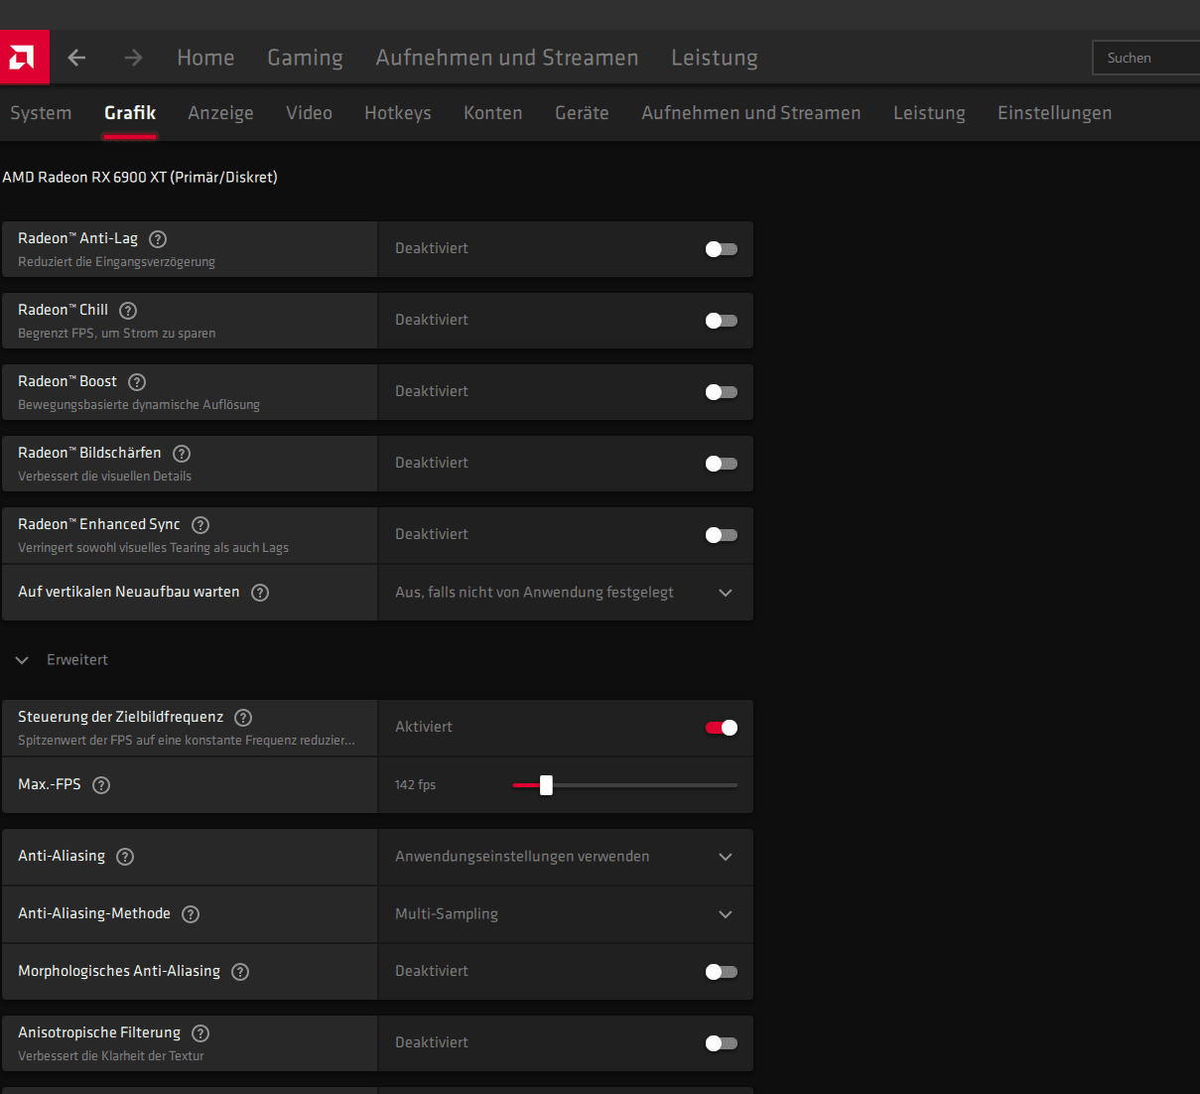Enable Radeon Chill toggle
The image size is (1200, 1094).
point(722,321)
